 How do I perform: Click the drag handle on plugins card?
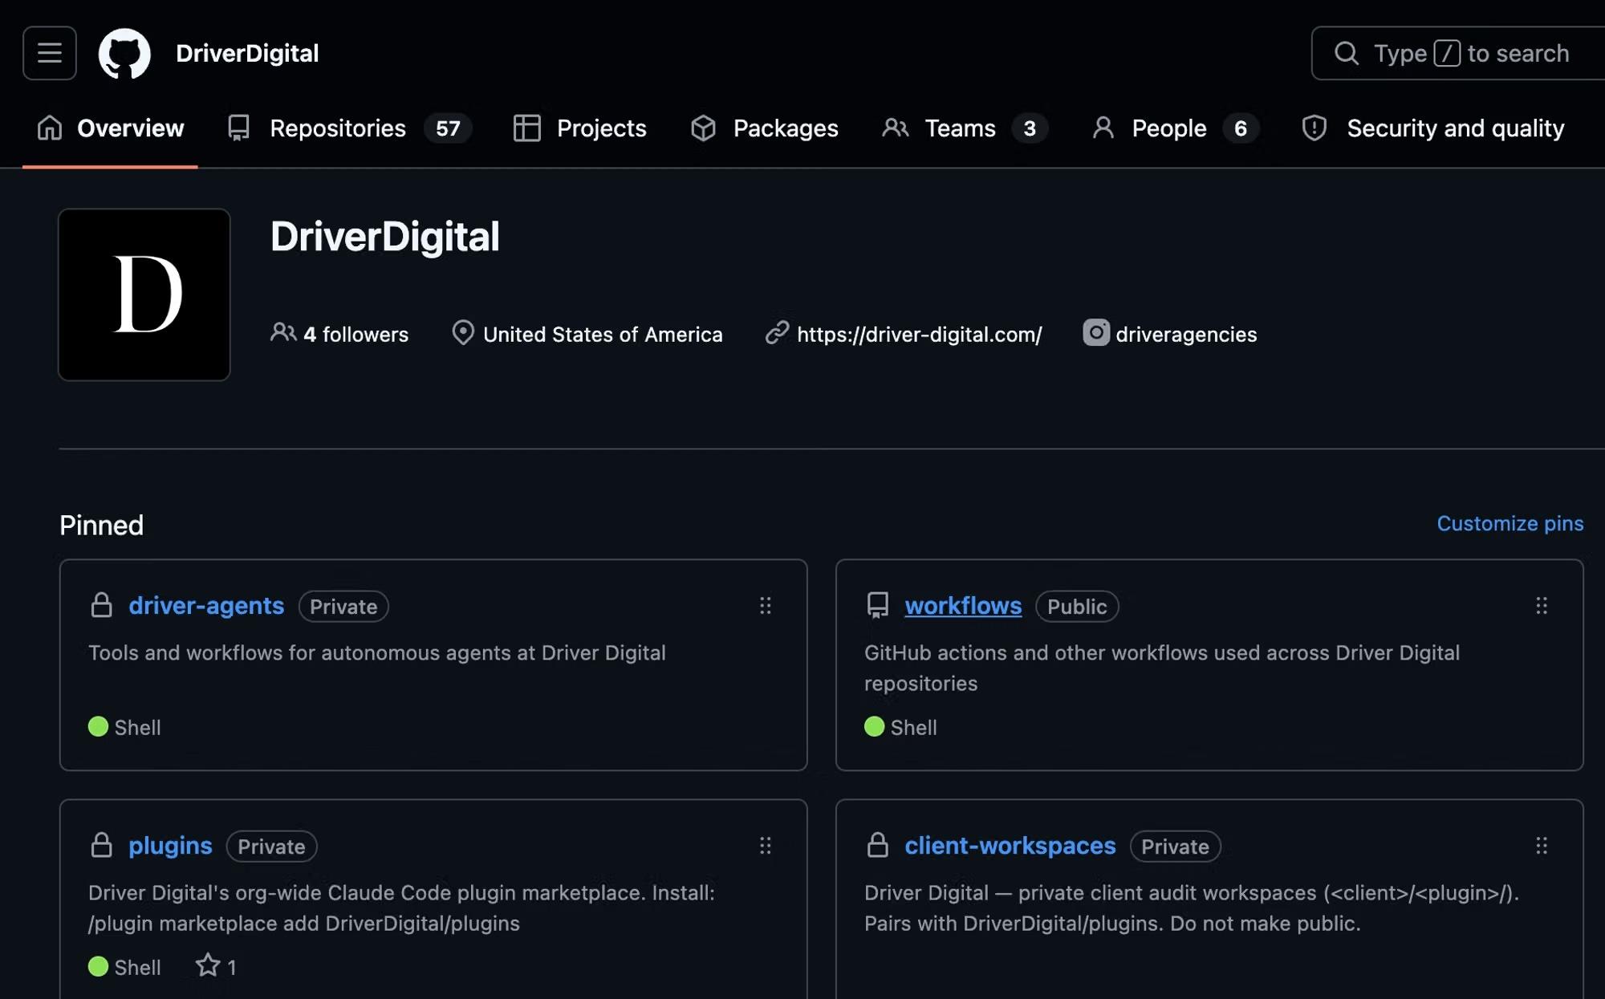click(766, 846)
